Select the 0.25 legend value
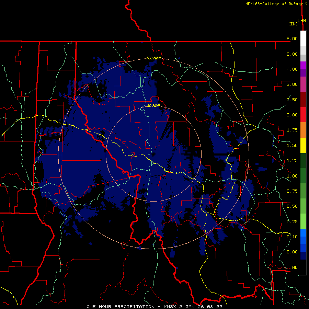Viewport: 309px width, 309px height. 292,222
